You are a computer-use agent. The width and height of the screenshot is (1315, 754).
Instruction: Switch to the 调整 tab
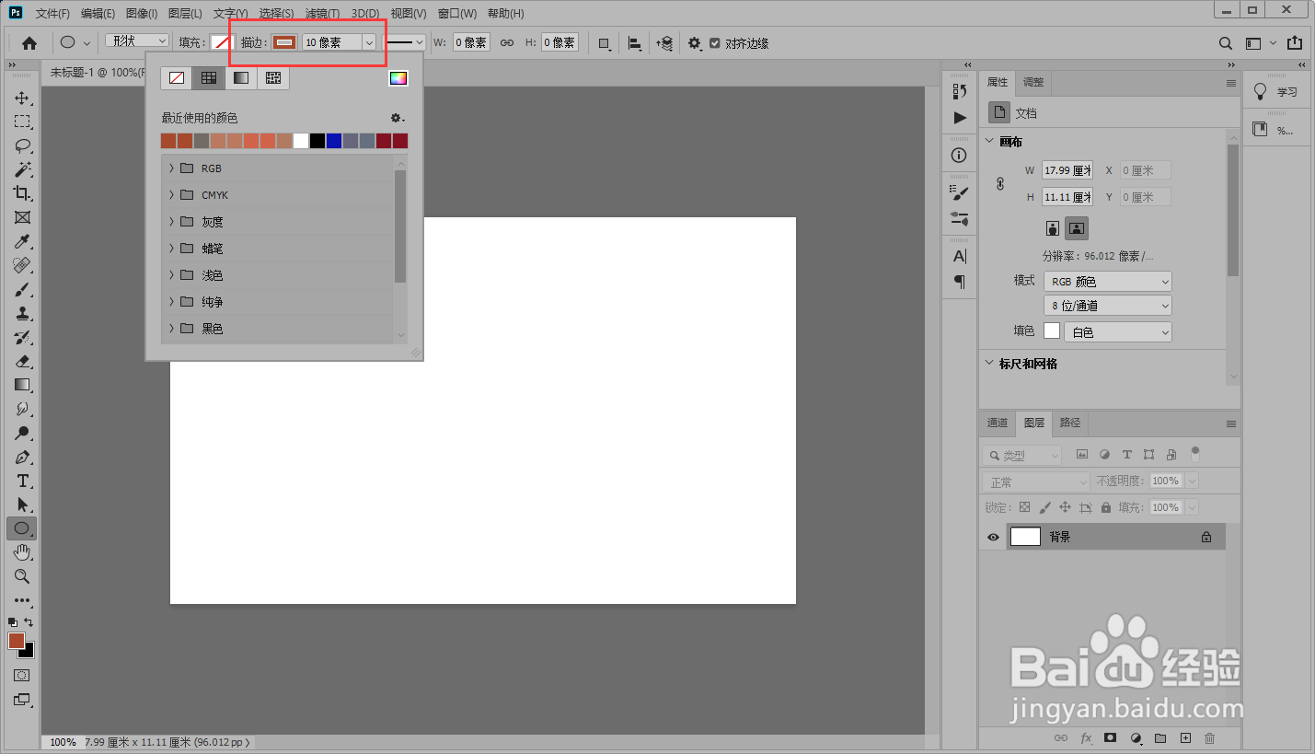tap(1033, 82)
